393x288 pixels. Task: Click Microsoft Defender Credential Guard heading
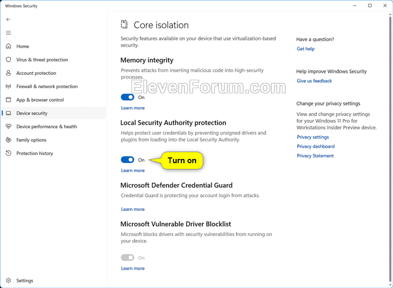coord(177,185)
